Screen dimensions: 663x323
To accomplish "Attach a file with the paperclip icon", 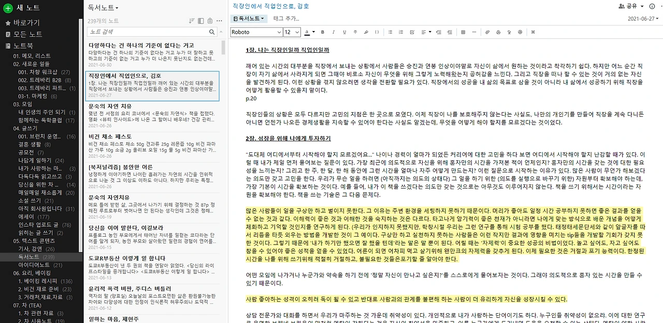I will tap(487, 32).
